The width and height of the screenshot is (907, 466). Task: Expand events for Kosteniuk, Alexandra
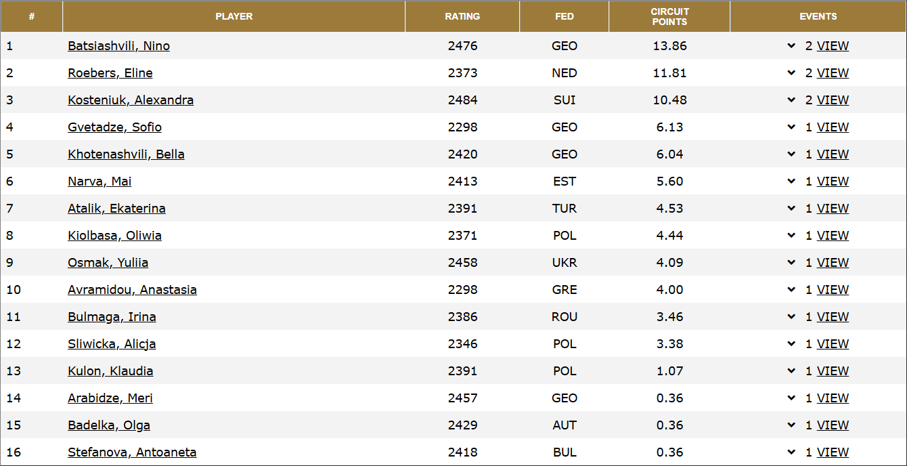(791, 100)
